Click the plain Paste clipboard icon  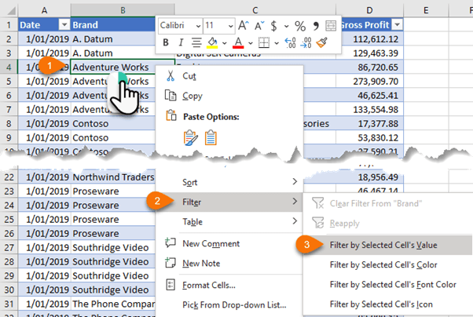tap(211, 138)
